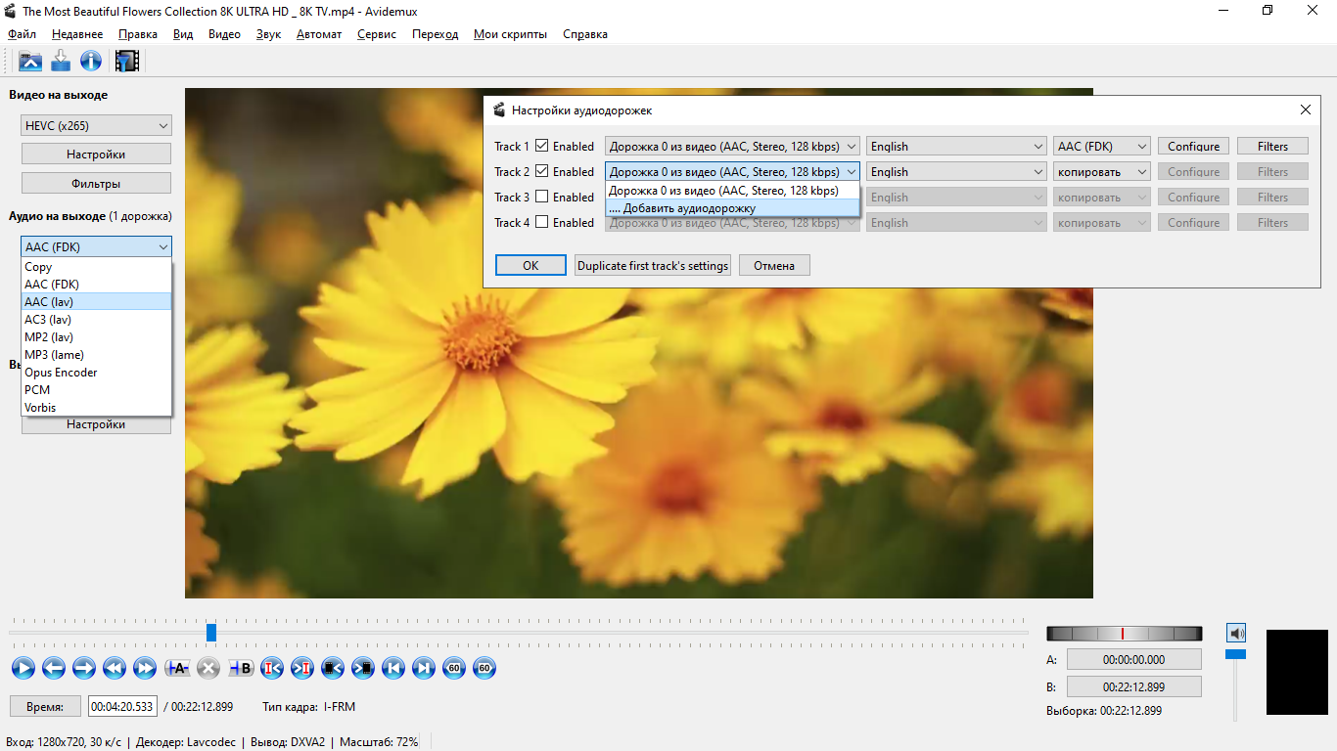Click Track 1 Filters button
The image size is (1337, 751).
tap(1272, 146)
